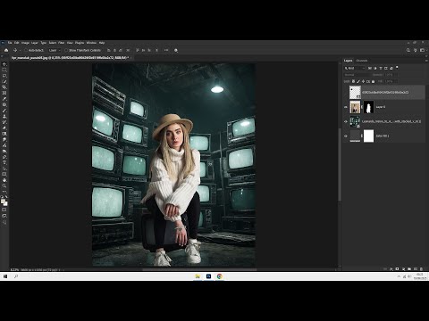Switch to the Channels tab
429x321 pixels.
tap(362, 61)
